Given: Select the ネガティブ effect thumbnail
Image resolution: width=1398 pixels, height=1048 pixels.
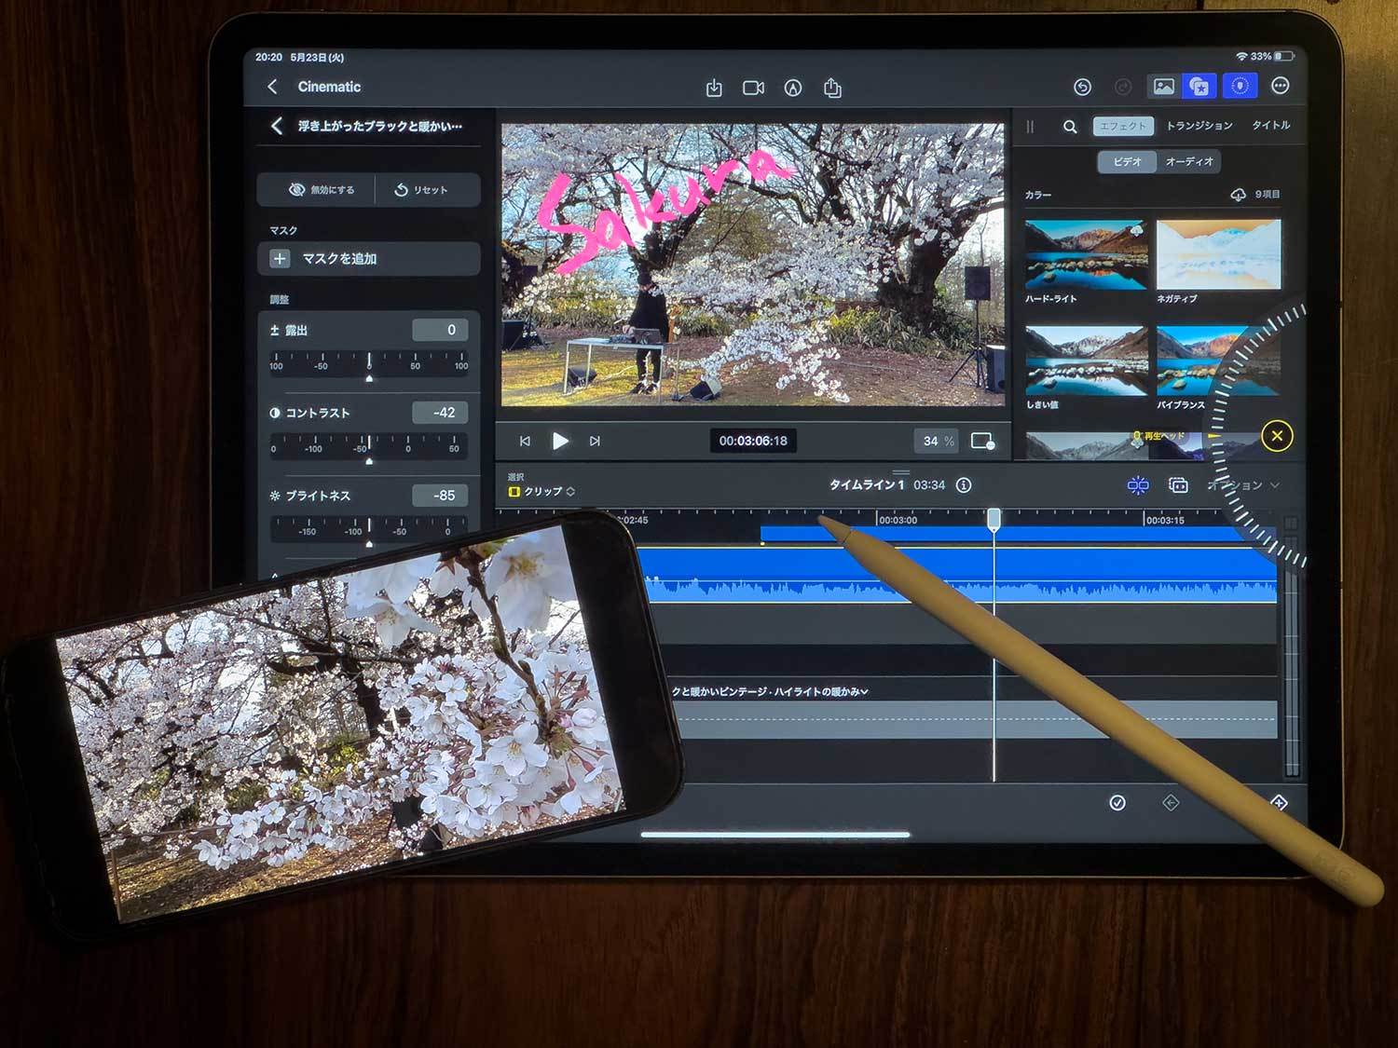Looking at the screenshot, I should coord(1219,254).
